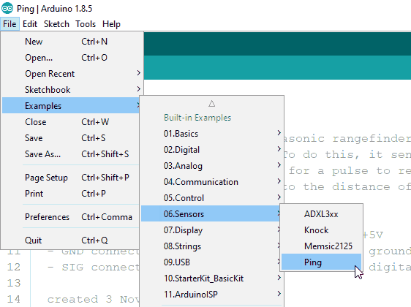Screen dimensions: 411x307
Task: Expand 08.Strings examples
Action: (211, 246)
